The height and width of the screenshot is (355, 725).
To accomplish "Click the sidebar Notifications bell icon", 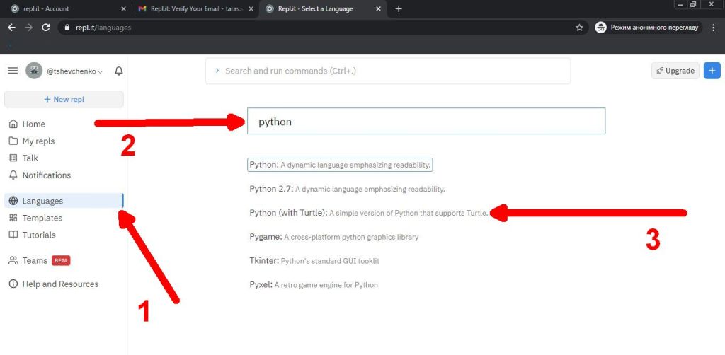I will point(13,175).
